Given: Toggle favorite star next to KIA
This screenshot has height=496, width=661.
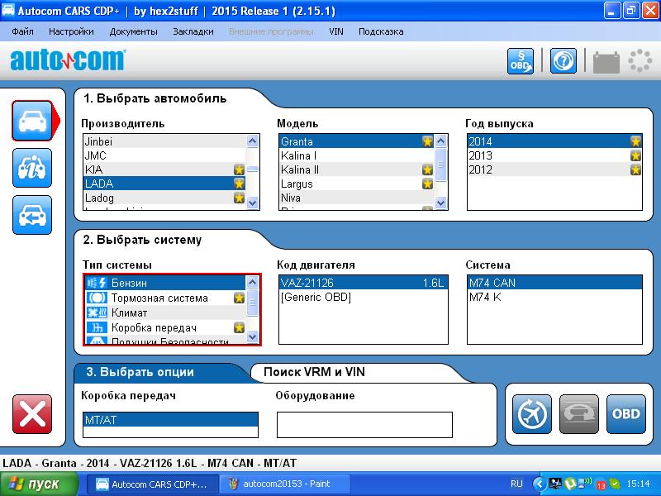Looking at the screenshot, I should point(240,169).
